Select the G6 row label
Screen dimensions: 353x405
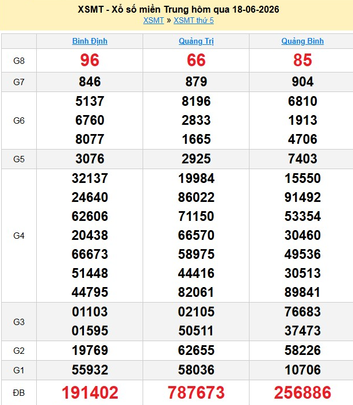click(x=19, y=121)
